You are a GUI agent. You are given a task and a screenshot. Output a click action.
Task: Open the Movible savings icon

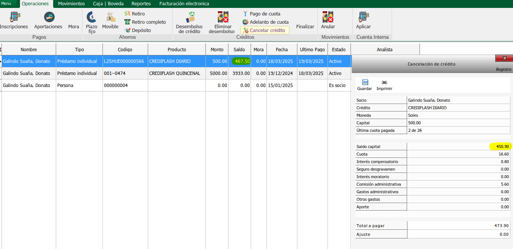pos(110,17)
